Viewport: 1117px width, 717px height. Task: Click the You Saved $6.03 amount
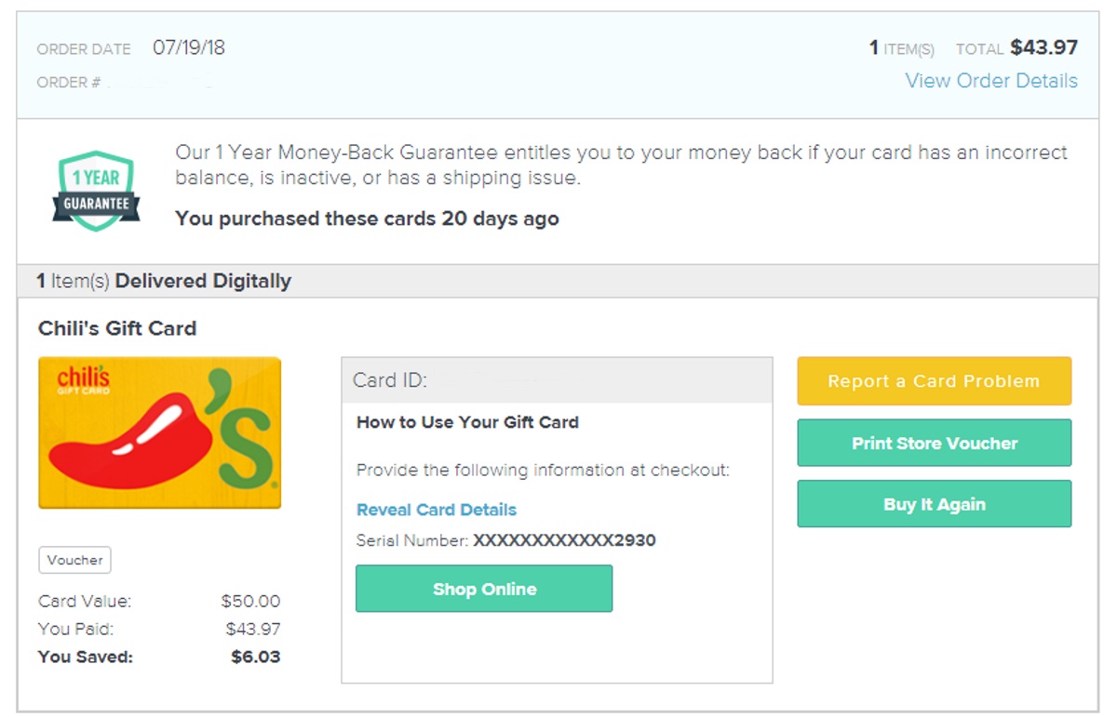click(x=255, y=657)
